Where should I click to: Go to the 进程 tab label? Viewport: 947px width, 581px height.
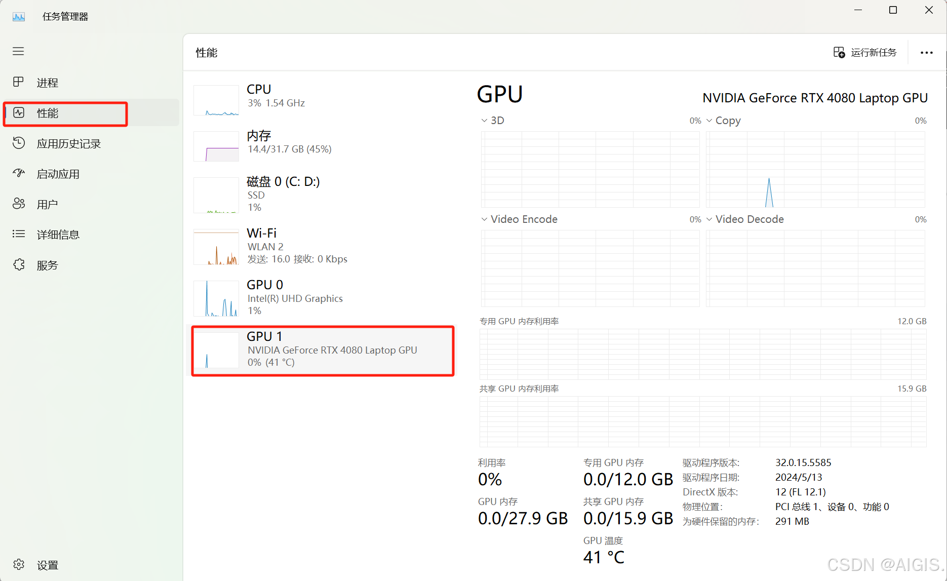[x=48, y=83]
